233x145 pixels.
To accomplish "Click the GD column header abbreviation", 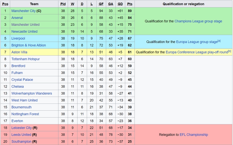I will 120,4.
